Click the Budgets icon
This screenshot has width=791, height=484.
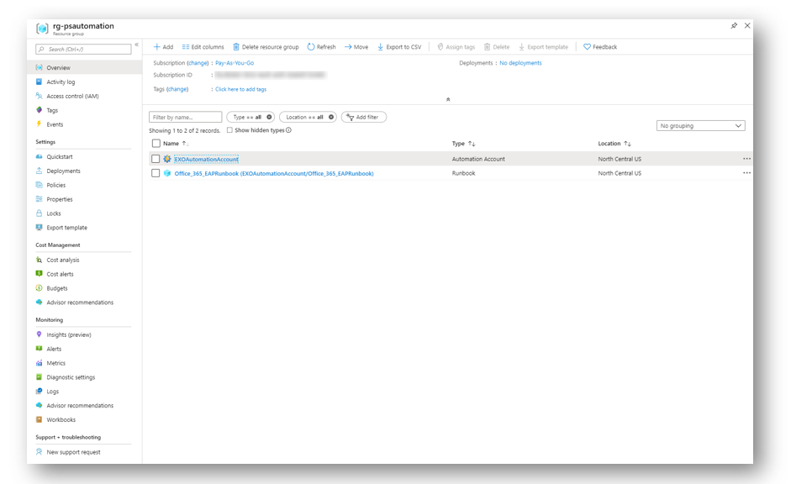click(x=39, y=288)
